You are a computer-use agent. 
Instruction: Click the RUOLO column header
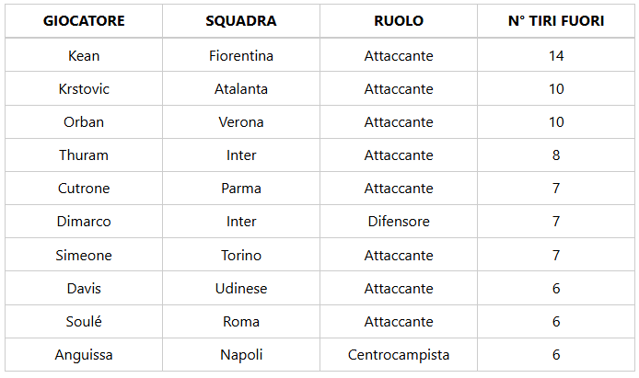click(399, 21)
